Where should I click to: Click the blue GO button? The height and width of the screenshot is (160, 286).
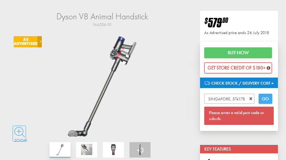pyautogui.click(x=265, y=99)
